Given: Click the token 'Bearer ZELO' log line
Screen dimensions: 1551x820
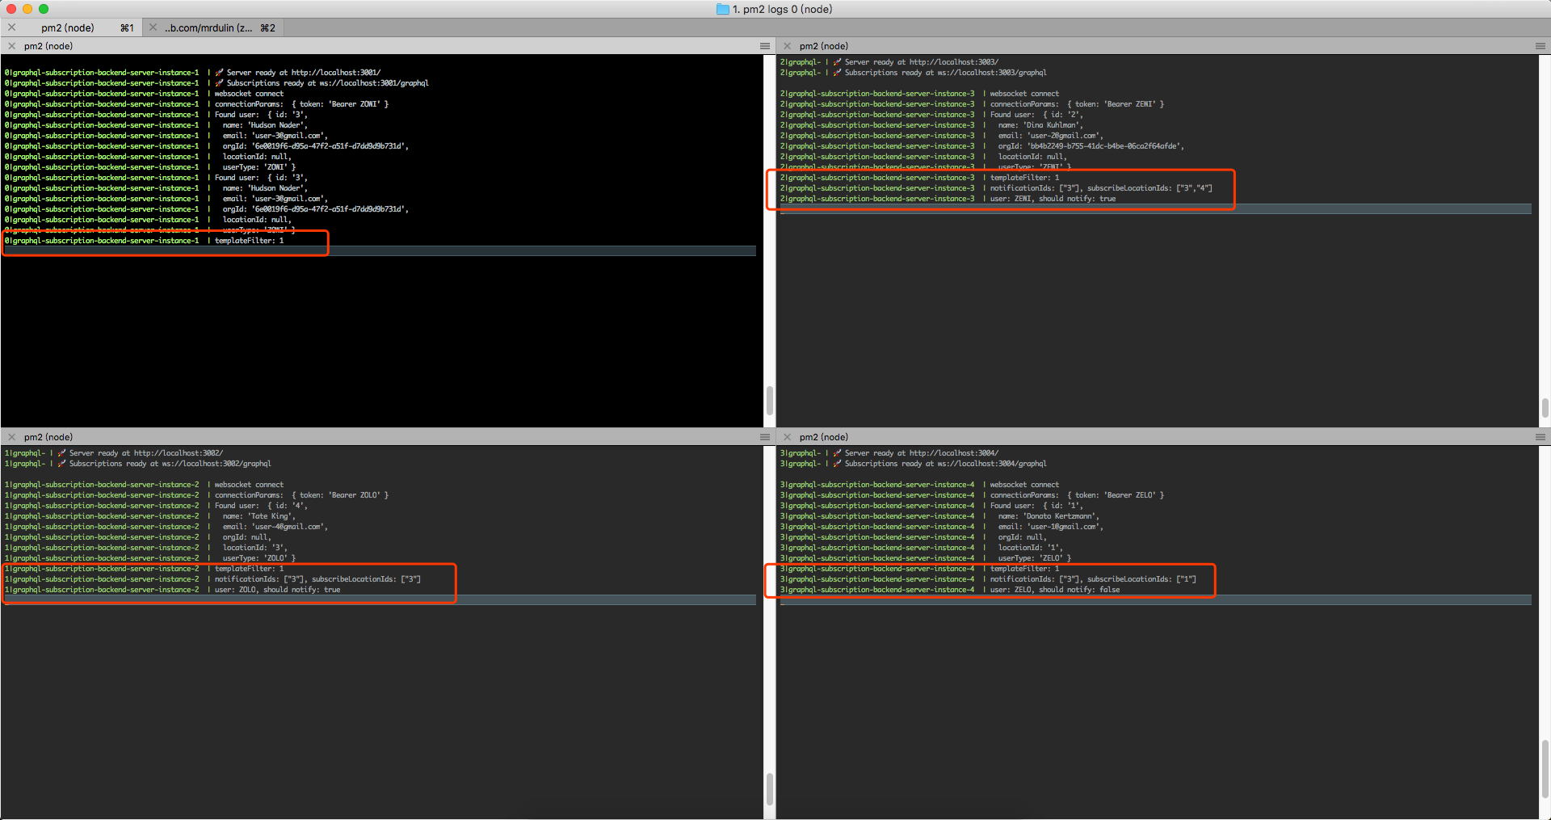Looking at the screenshot, I should pos(1077,495).
